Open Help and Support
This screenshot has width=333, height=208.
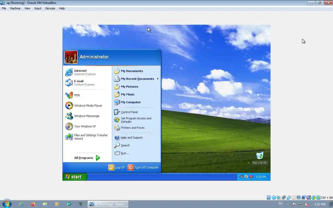(x=136, y=138)
